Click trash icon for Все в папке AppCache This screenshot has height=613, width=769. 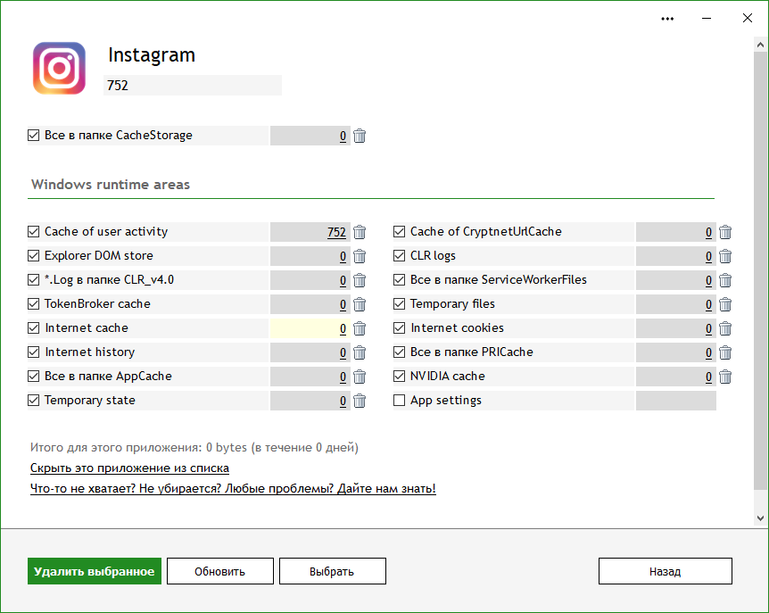point(360,377)
